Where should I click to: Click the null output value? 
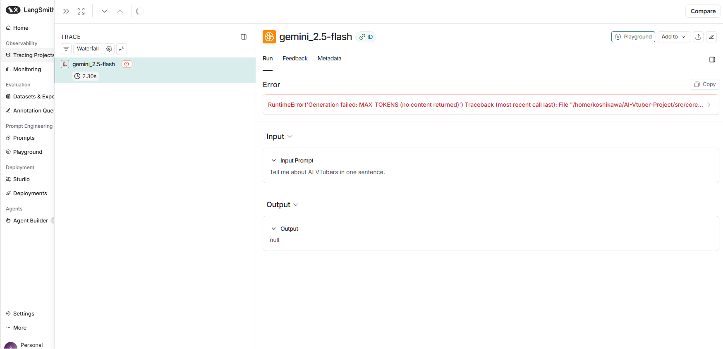275,240
